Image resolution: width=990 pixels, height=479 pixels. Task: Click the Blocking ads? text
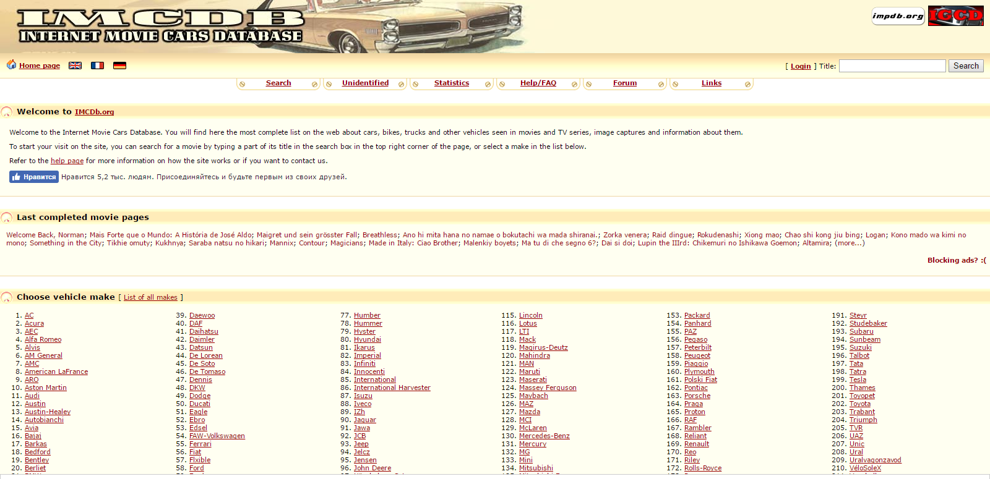[957, 260]
